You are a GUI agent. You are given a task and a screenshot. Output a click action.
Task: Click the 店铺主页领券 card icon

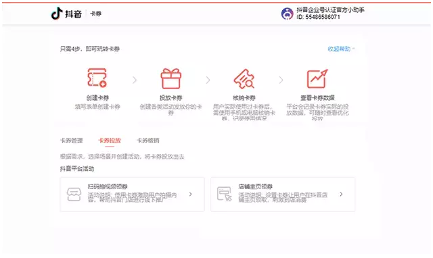coord(224,194)
